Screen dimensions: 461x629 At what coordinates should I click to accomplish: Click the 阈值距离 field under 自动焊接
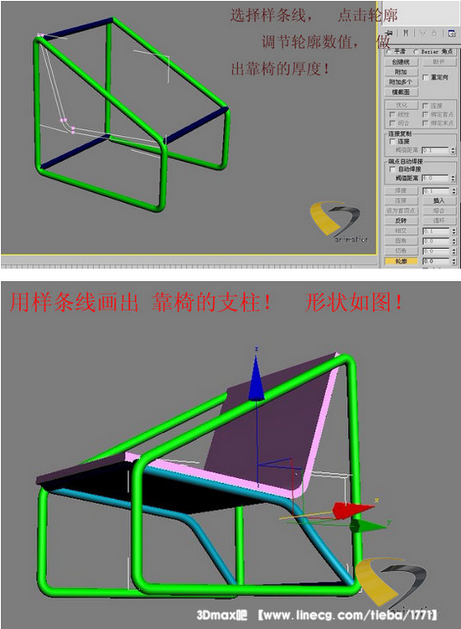click(x=435, y=178)
